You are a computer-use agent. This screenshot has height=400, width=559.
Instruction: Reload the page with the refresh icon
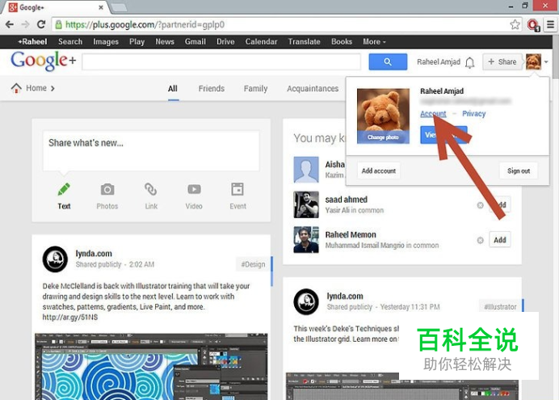pyautogui.click(x=41, y=24)
